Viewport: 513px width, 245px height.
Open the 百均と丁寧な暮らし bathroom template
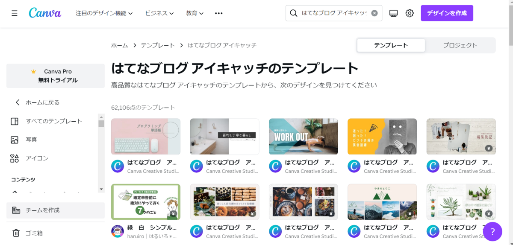click(x=224, y=137)
